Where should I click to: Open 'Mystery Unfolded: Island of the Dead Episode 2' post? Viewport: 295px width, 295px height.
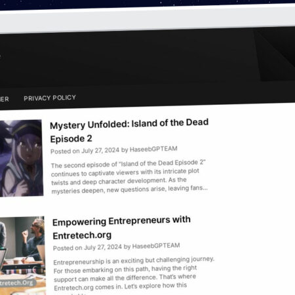click(x=129, y=130)
